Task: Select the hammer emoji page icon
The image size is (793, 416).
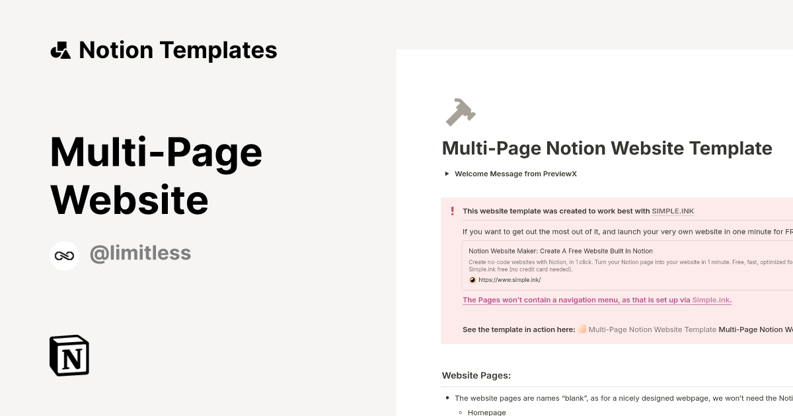Action: [x=460, y=112]
